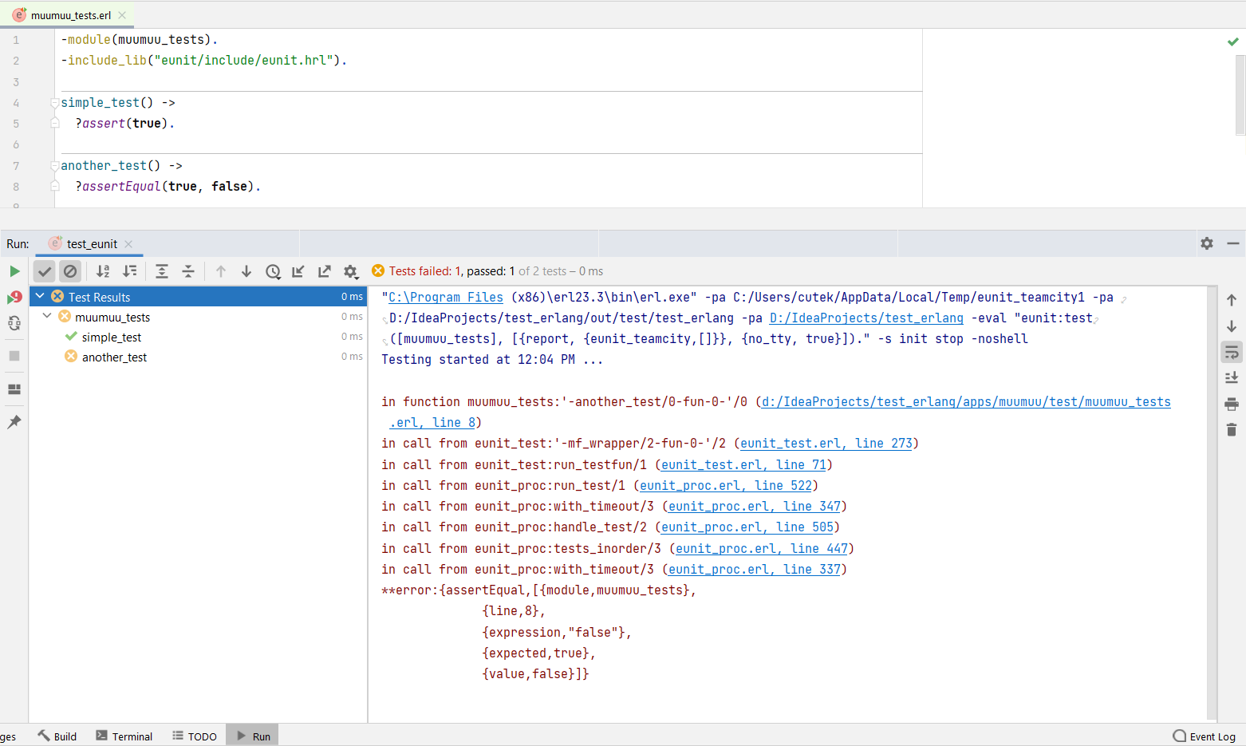Open the eunit_test.erl line 273 link
Screen dimensions: 1246x746
coord(826,444)
